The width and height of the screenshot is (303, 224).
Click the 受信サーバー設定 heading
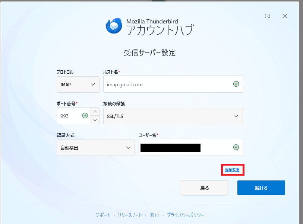coord(150,53)
